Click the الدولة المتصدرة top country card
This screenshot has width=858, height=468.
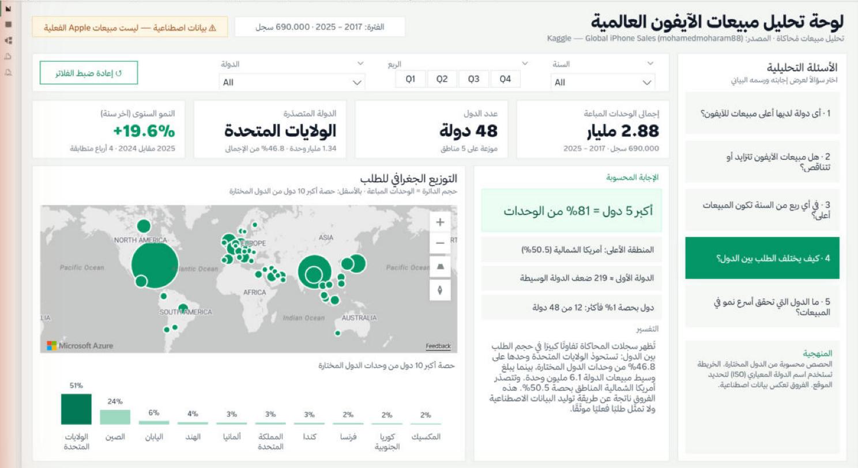(270, 129)
